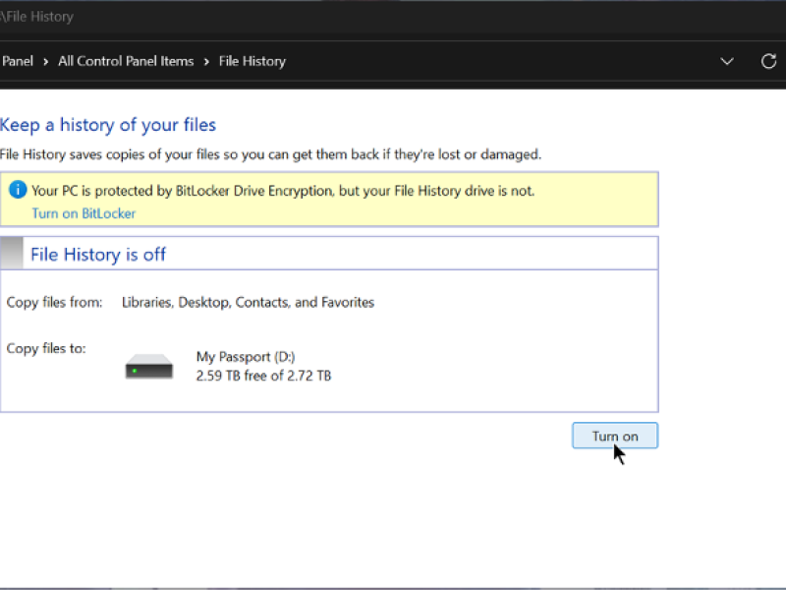
Task: Open the Turn on BitLocker link
Action: click(x=84, y=213)
